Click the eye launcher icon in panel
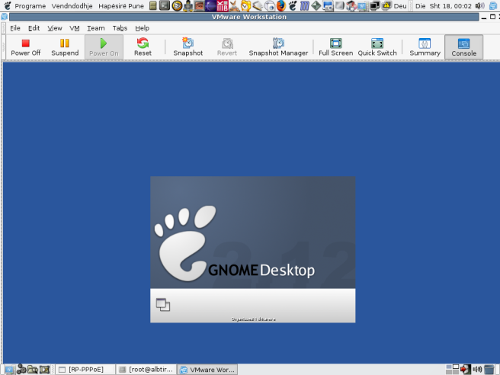 tap(199, 6)
